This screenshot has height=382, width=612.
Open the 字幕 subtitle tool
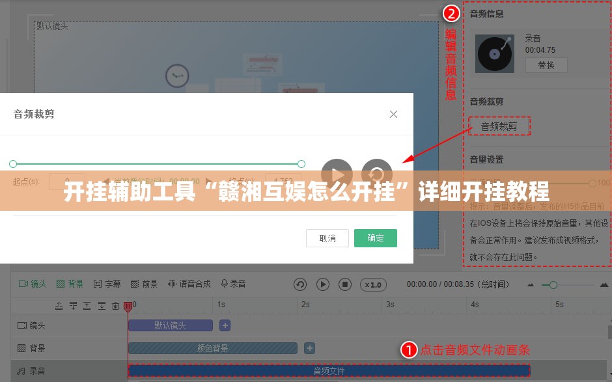(107, 284)
